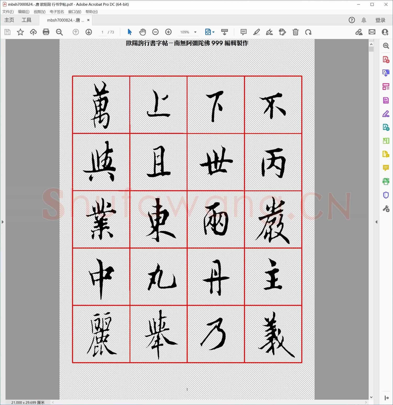Click the Delete pages trash icon
Screen dimensions: 393x405
296,32
